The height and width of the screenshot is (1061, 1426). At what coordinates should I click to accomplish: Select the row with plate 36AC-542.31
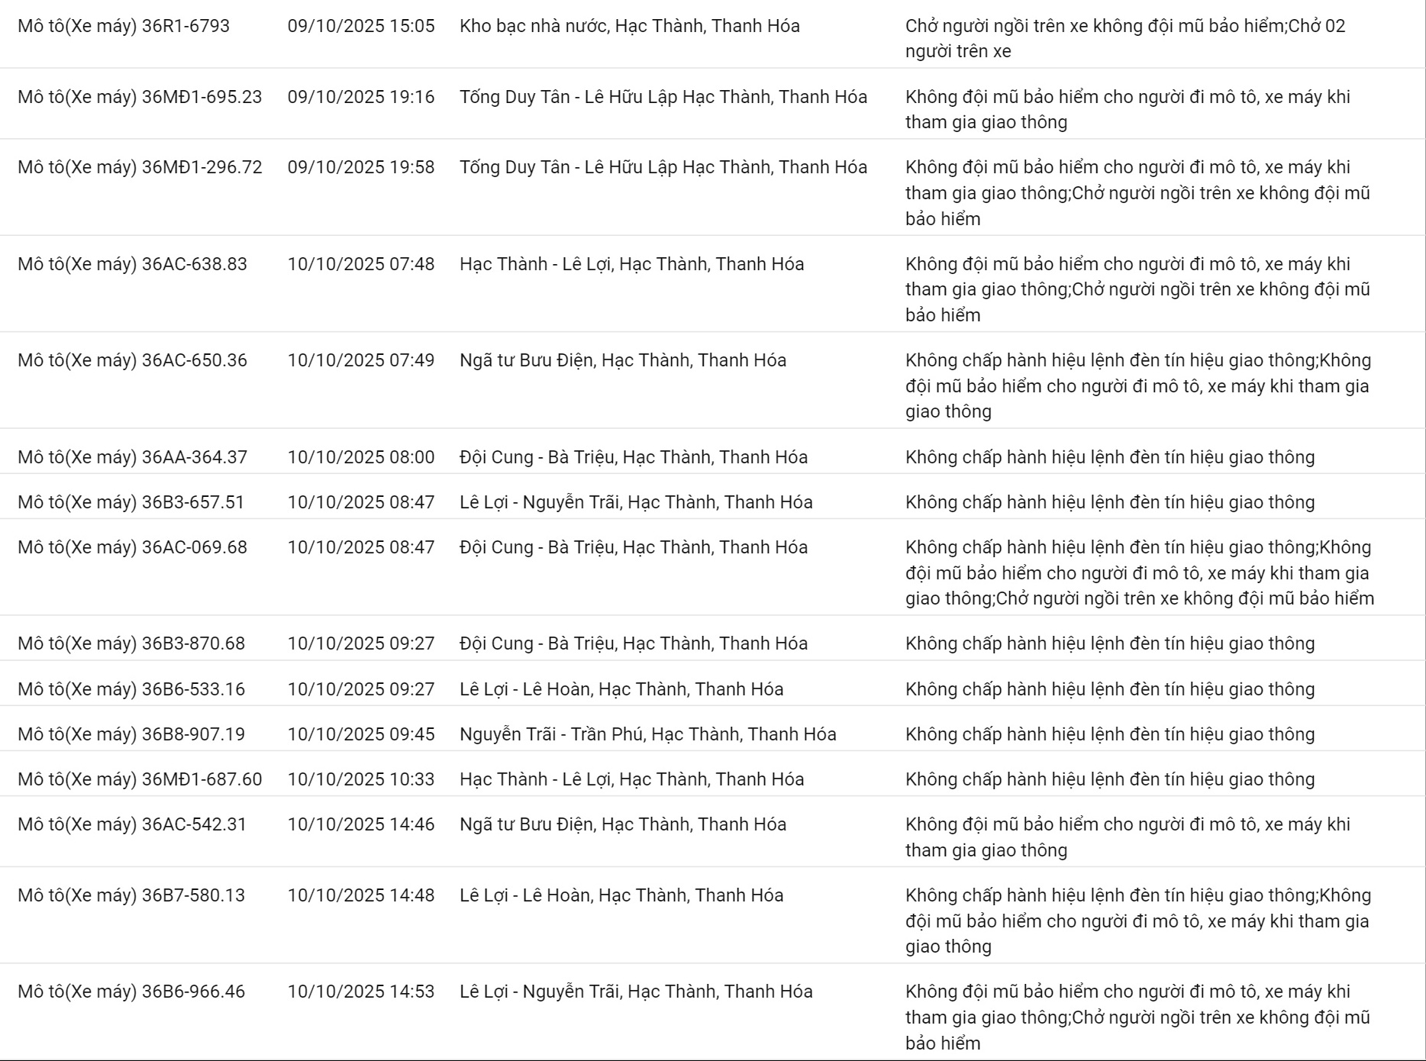[x=132, y=824]
